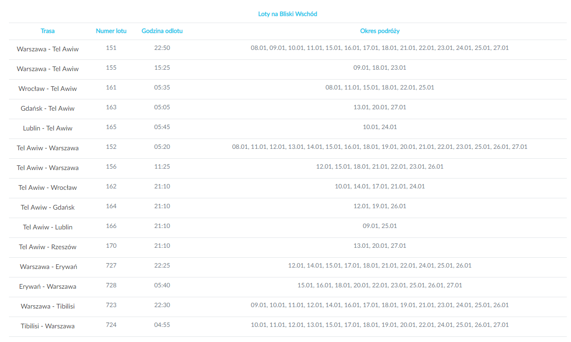Click the Tel Awiw - Rzeszów route cell

pyautogui.click(x=48, y=247)
